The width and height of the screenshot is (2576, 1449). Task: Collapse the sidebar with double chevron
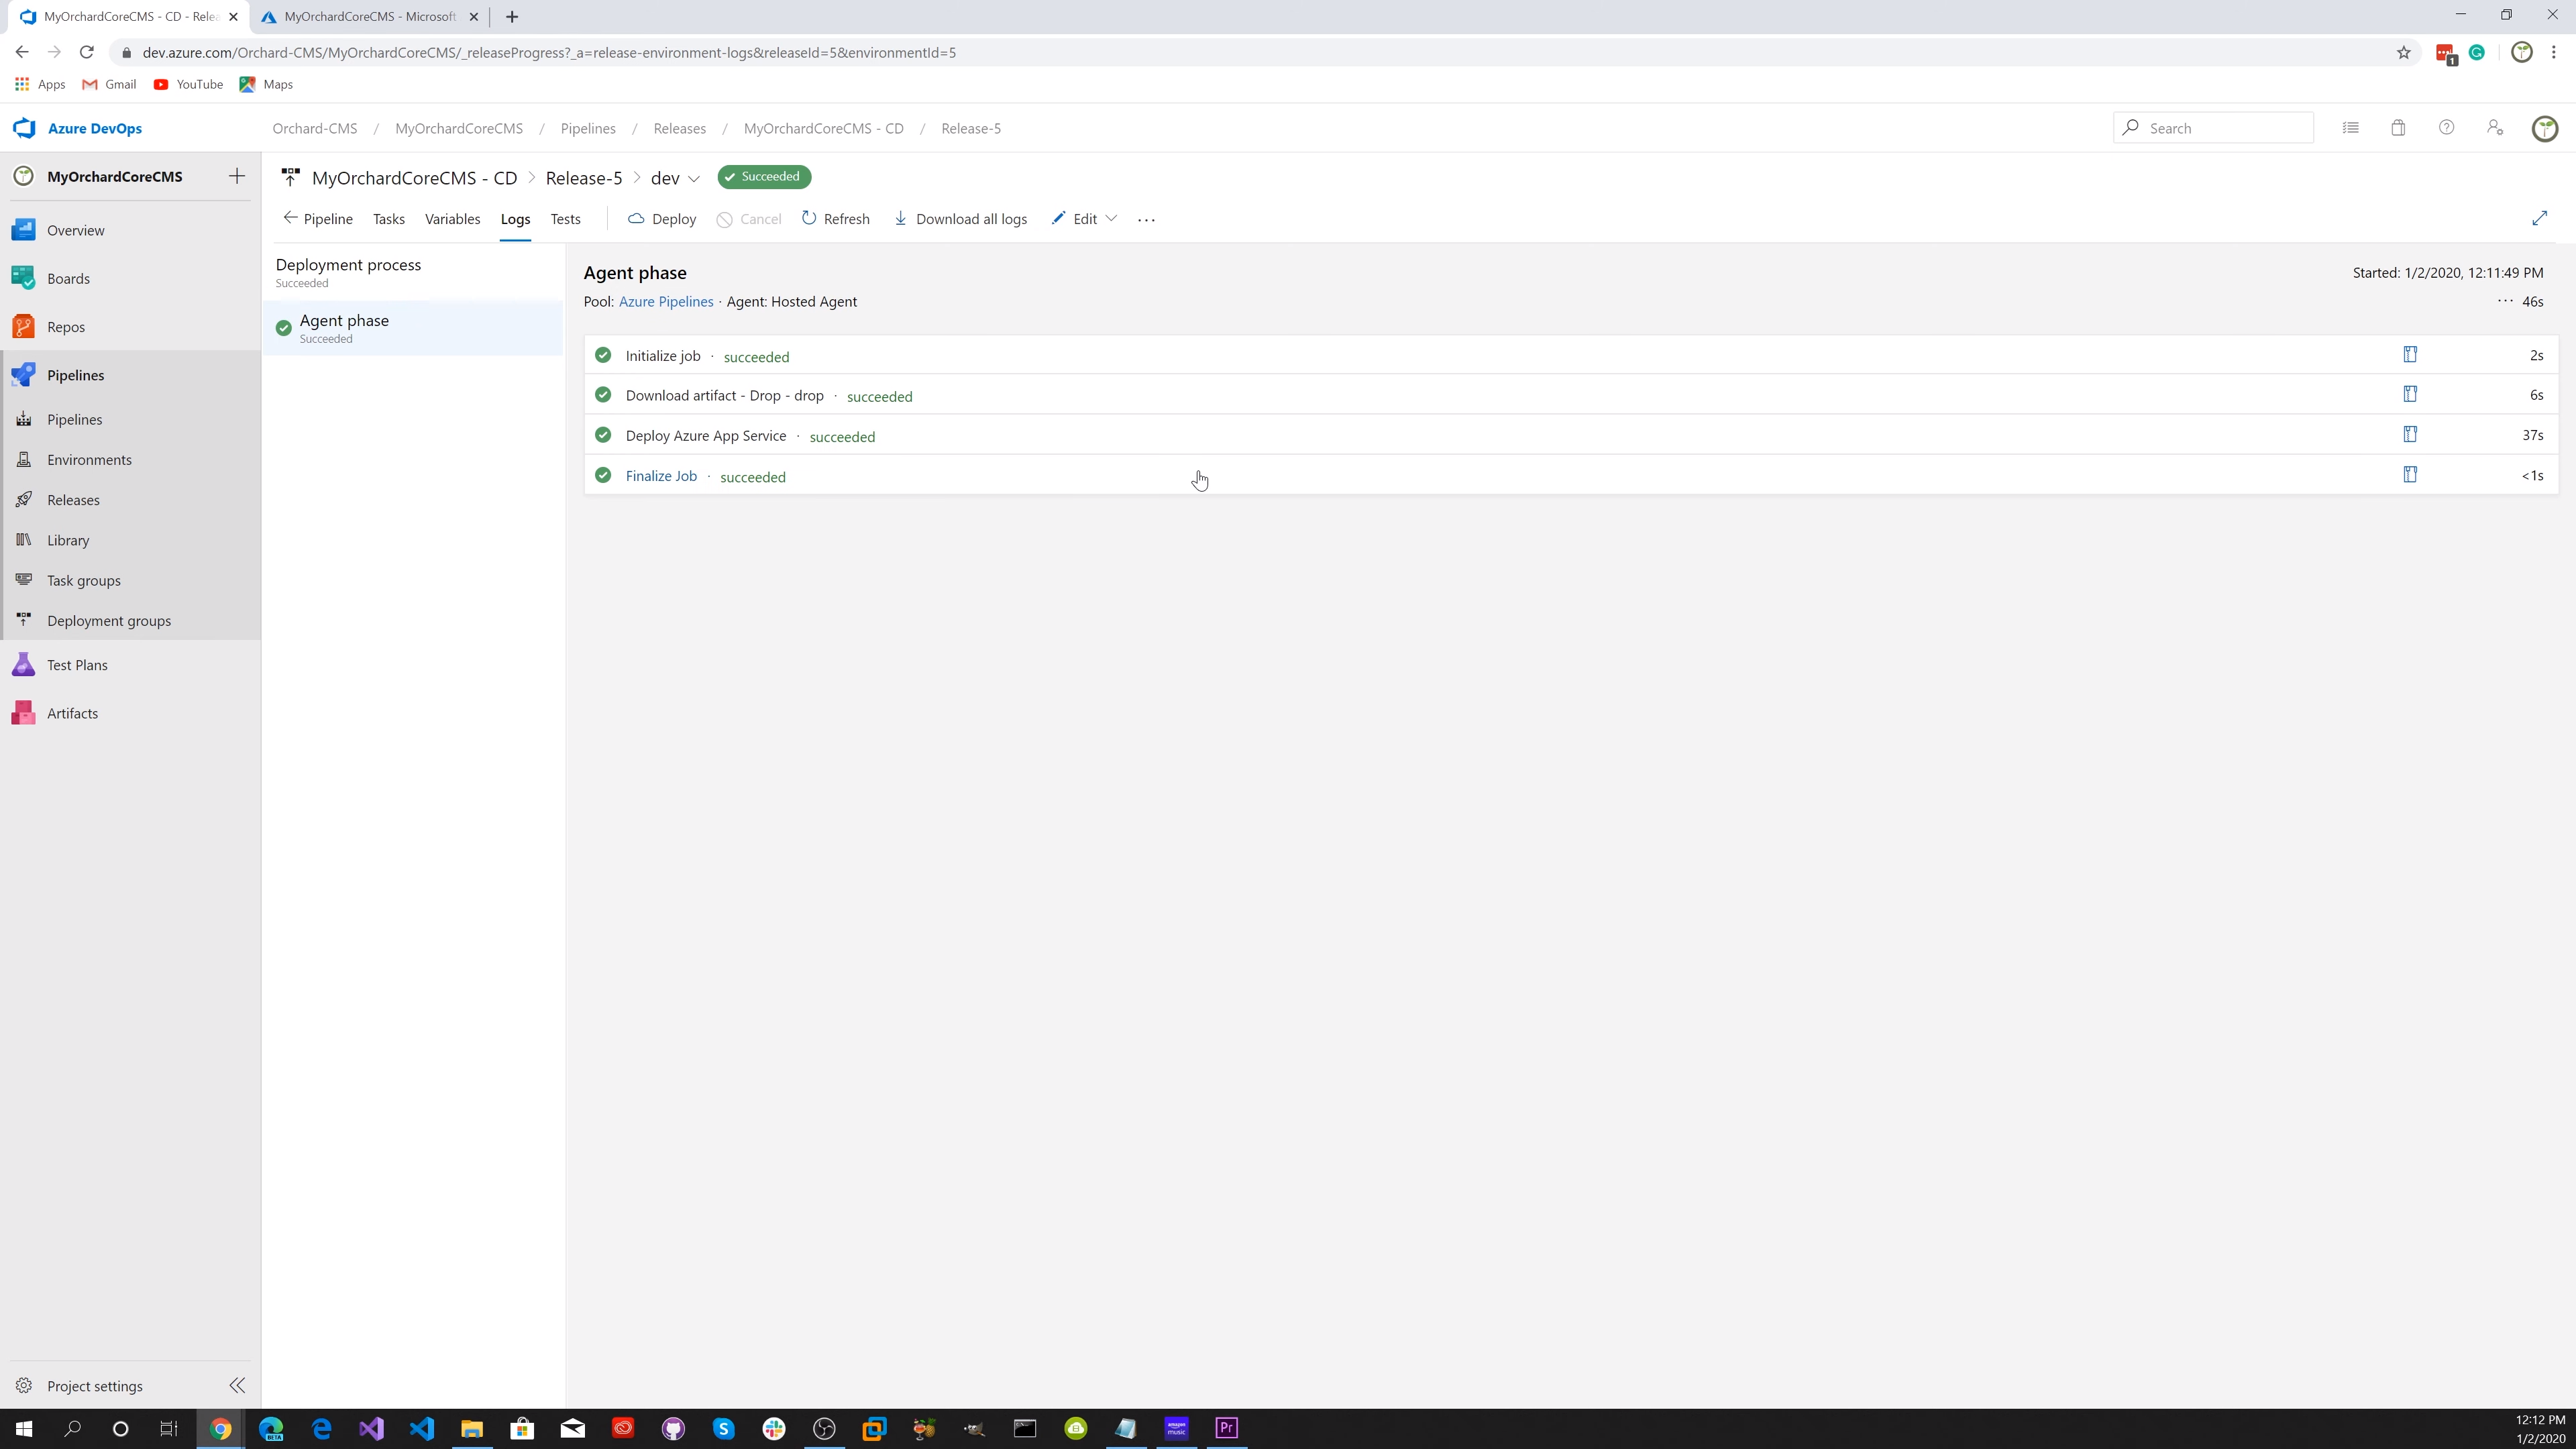tap(237, 1385)
